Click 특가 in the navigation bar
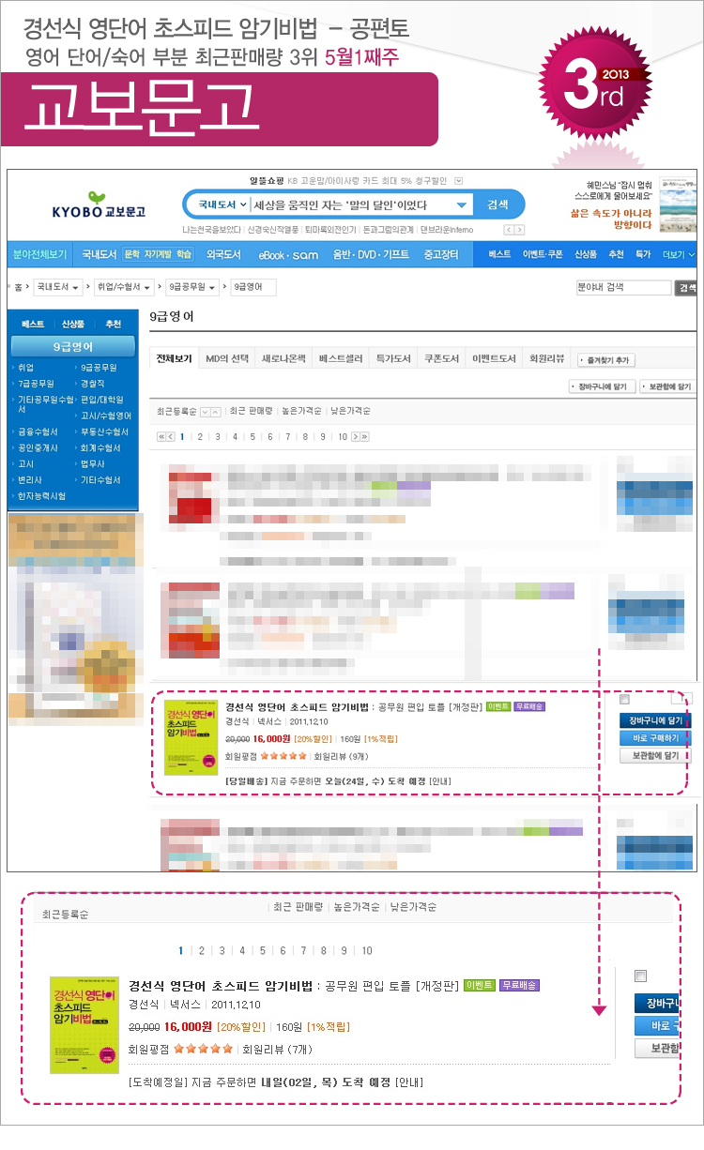Screen dimensions: 704x1150 642,254
